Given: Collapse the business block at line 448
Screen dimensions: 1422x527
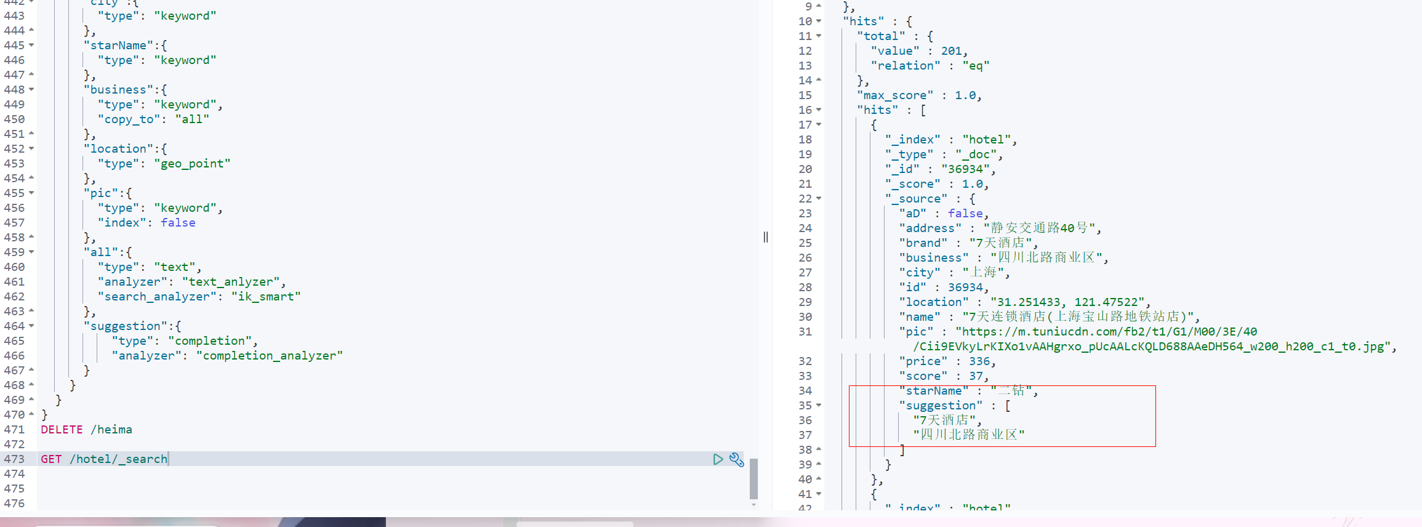Looking at the screenshot, I should click(x=31, y=89).
